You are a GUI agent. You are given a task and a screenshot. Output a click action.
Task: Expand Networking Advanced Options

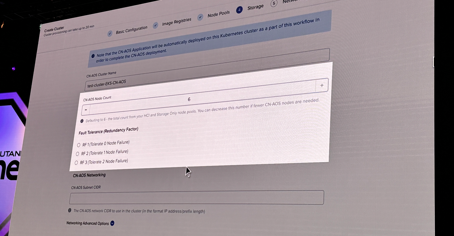[x=112, y=223]
